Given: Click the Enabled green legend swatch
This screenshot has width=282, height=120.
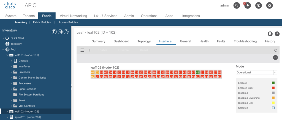Looking at the screenshot, I should (273, 83).
